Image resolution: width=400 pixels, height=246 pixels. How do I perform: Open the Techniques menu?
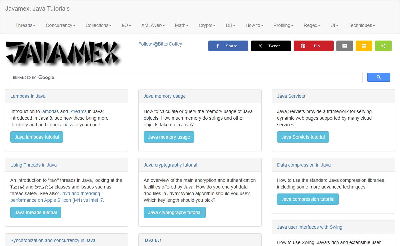tap(362, 25)
